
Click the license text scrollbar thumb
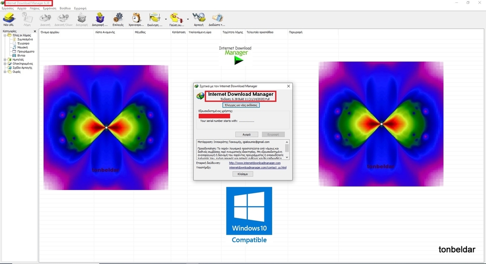[287, 148]
